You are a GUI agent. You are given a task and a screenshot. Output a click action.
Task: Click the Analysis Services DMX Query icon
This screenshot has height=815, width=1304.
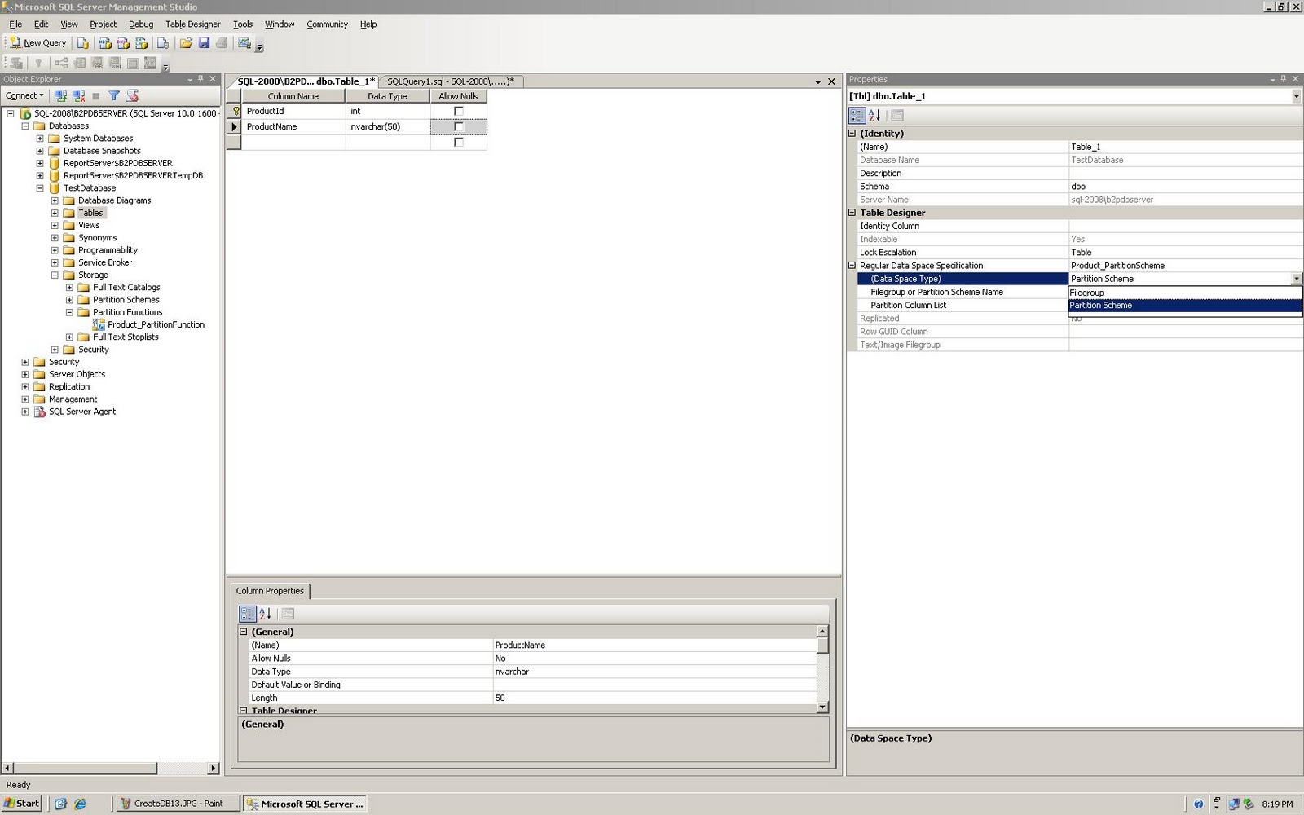(123, 43)
